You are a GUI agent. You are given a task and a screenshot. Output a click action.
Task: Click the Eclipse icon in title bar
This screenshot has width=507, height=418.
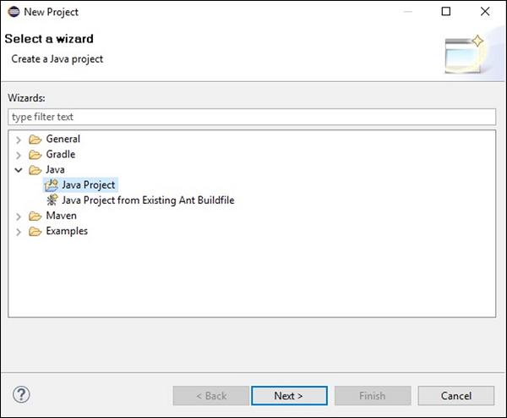[13, 12]
